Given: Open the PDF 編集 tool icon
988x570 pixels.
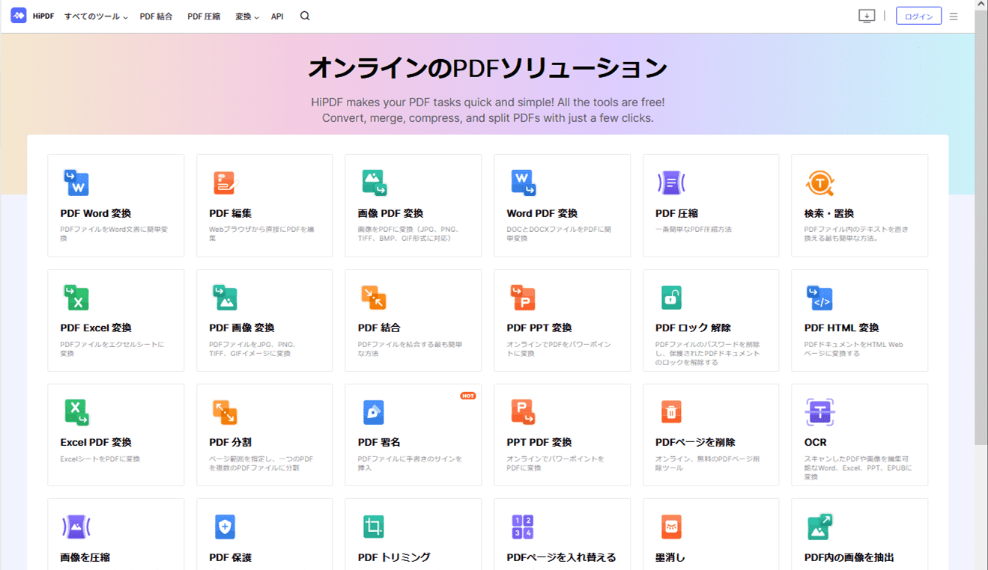Looking at the screenshot, I should click(225, 183).
